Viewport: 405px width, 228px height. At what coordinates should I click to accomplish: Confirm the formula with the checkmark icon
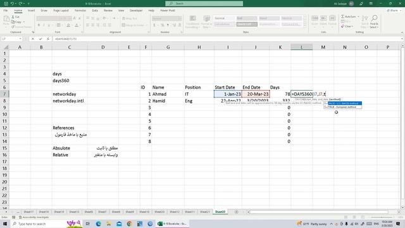[x=40, y=39]
